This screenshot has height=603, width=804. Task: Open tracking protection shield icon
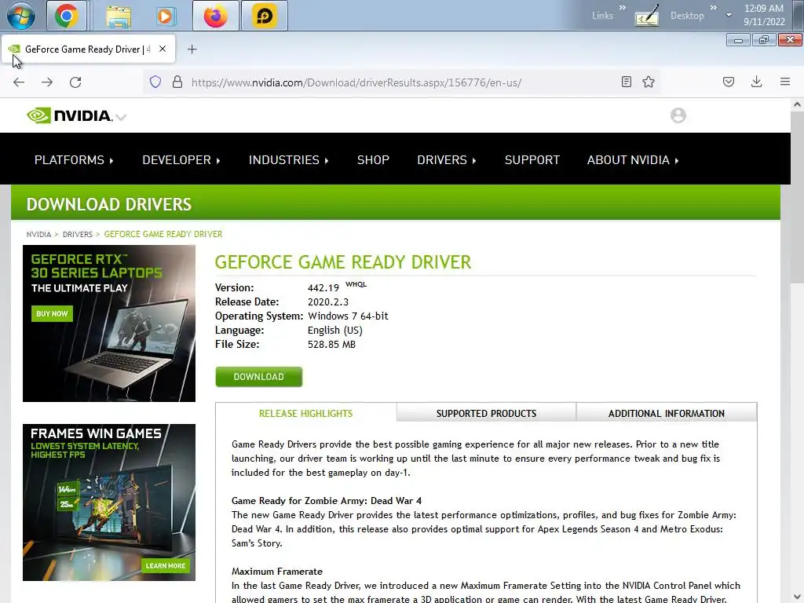pos(155,82)
